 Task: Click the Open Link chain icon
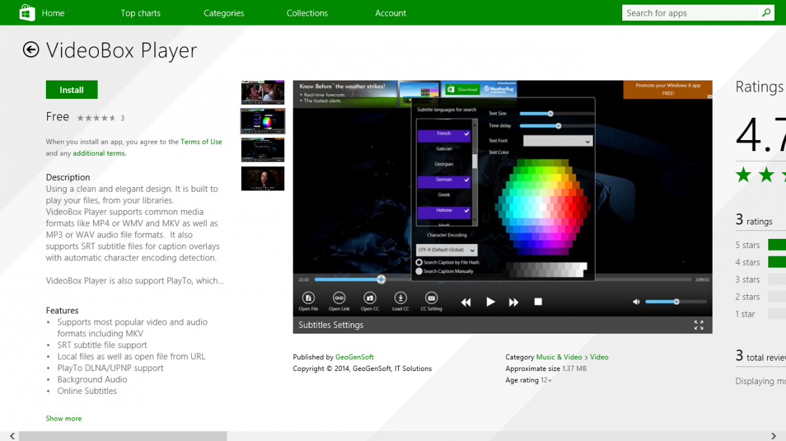click(339, 297)
